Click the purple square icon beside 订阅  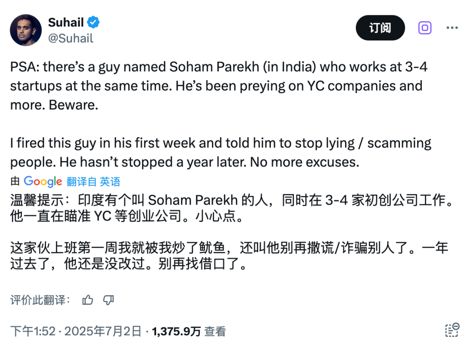coord(425,28)
